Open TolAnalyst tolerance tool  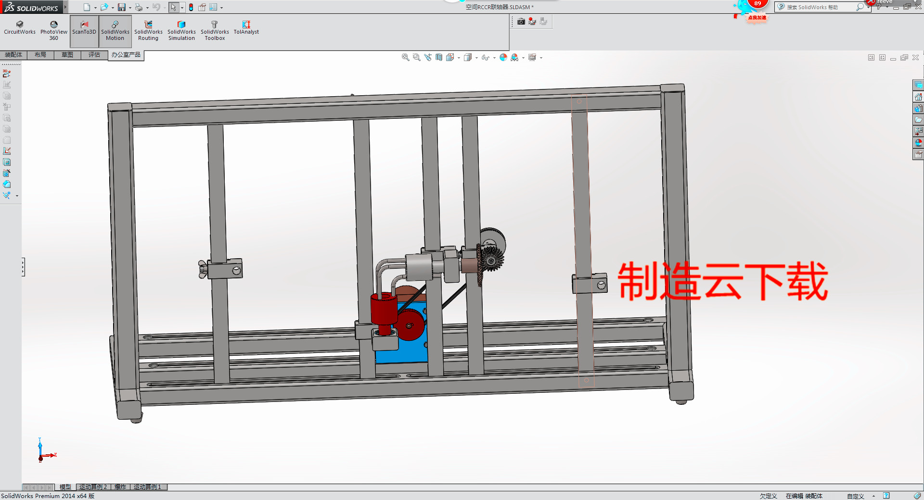246,29
